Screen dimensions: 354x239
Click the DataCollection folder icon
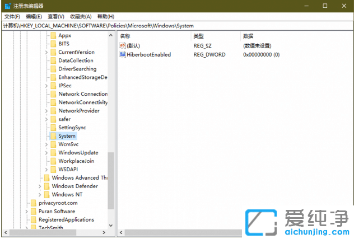[x=53, y=60]
